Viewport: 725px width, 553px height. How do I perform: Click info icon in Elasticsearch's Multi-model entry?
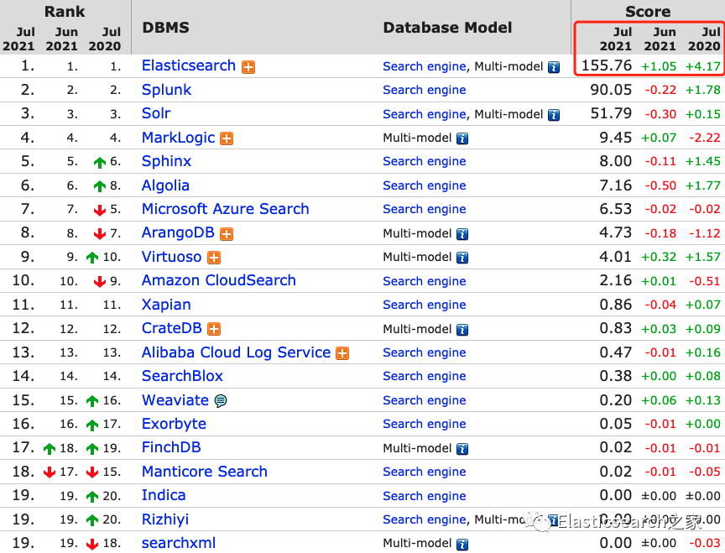(x=554, y=67)
